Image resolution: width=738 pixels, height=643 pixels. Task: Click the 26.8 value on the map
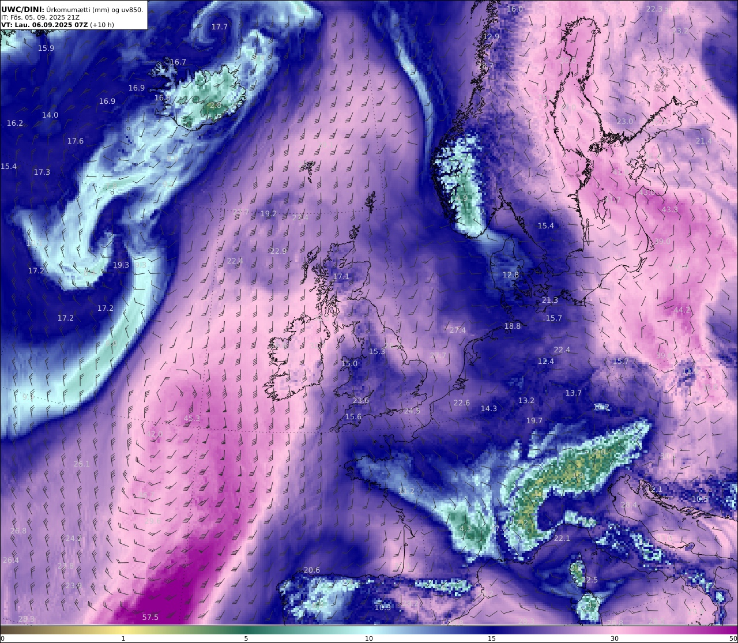pos(18,531)
